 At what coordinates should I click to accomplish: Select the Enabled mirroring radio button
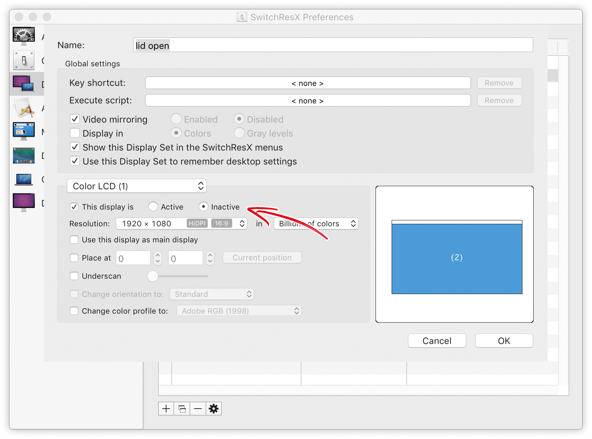tap(176, 119)
